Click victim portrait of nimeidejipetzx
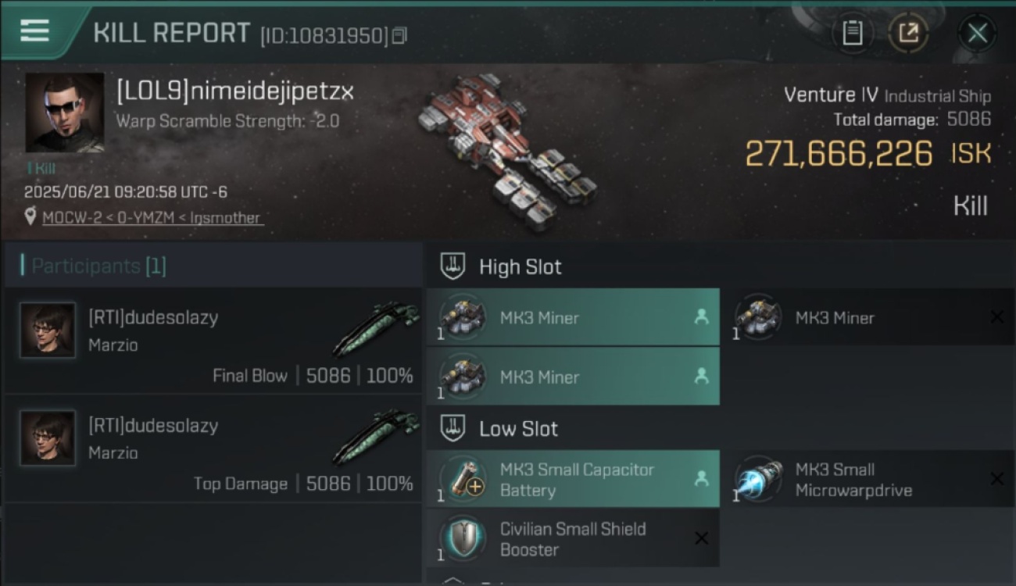This screenshot has width=1016, height=586. pyautogui.click(x=65, y=113)
